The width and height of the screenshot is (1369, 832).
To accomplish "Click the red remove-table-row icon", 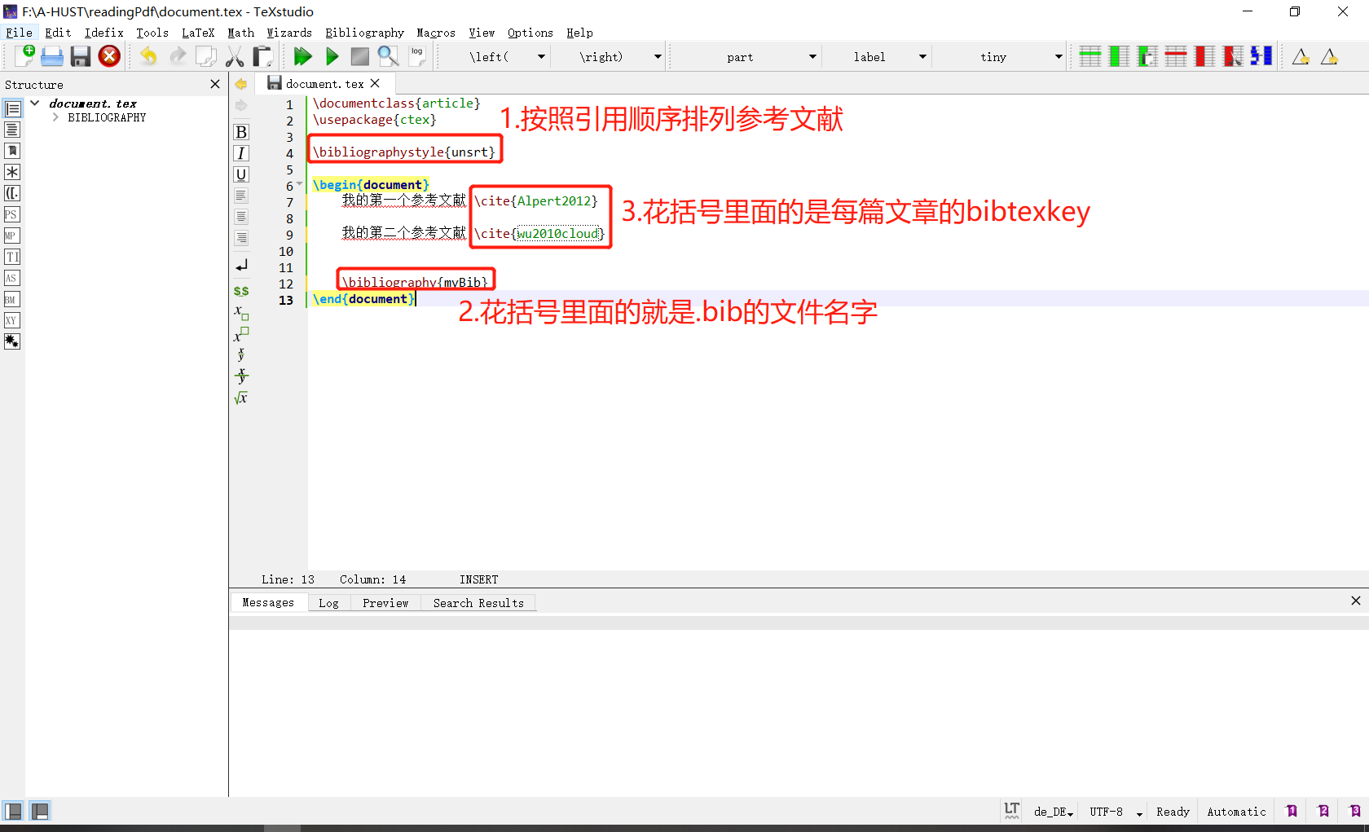I will [x=1176, y=56].
